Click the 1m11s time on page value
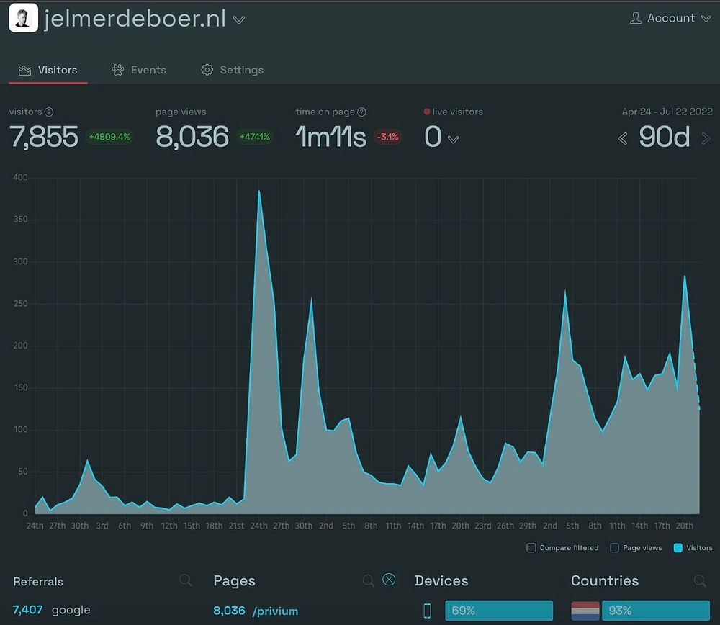 coord(331,137)
